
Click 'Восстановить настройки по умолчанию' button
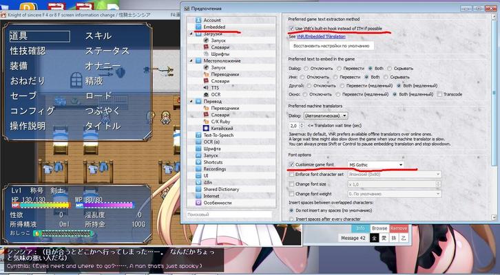[x=332, y=46]
